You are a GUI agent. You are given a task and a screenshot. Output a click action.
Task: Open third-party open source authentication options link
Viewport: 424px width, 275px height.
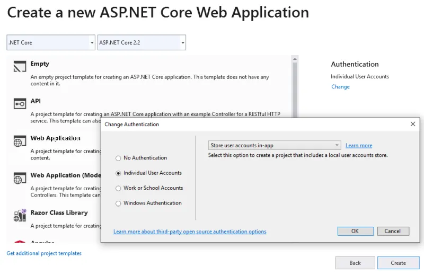(190, 232)
